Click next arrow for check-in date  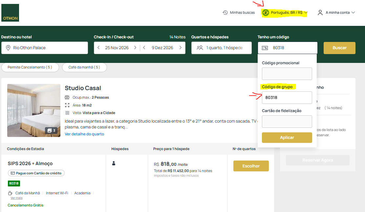[135, 48]
